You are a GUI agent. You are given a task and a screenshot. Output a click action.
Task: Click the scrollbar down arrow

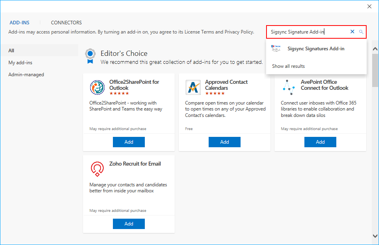[x=375, y=236]
